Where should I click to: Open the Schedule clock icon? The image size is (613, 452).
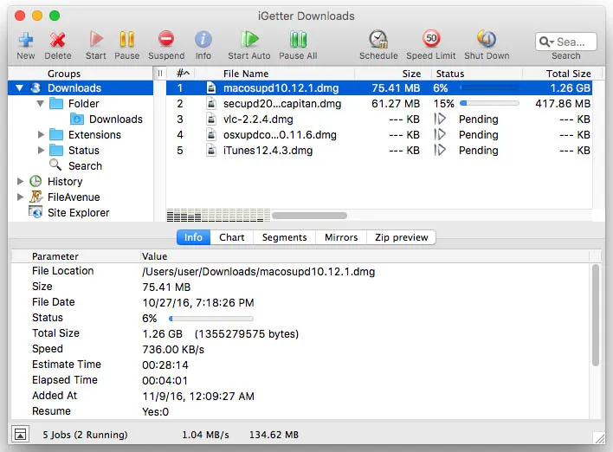378,40
